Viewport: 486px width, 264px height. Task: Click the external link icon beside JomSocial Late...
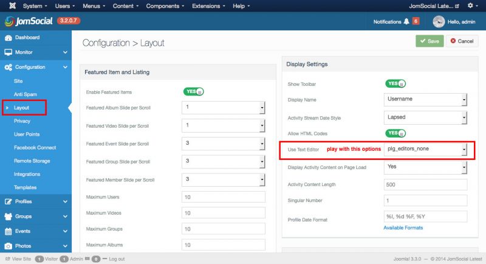pyautogui.click(x=457, y=6)
